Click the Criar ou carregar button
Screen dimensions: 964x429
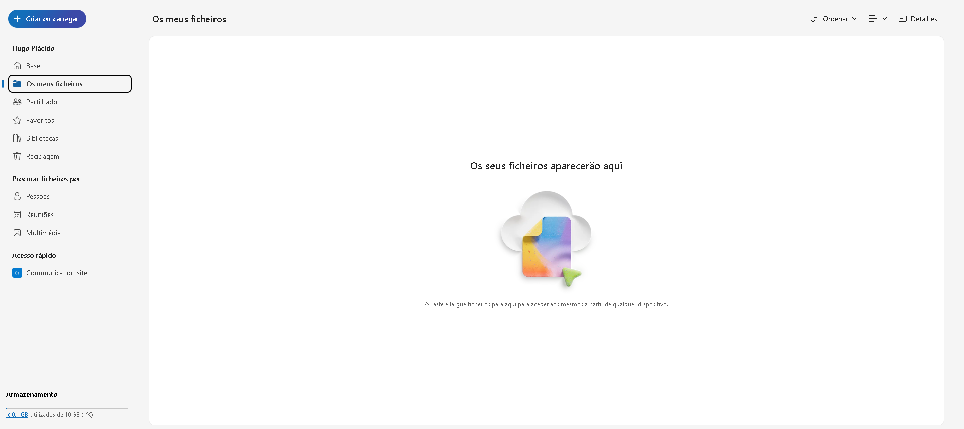point(47,19)
